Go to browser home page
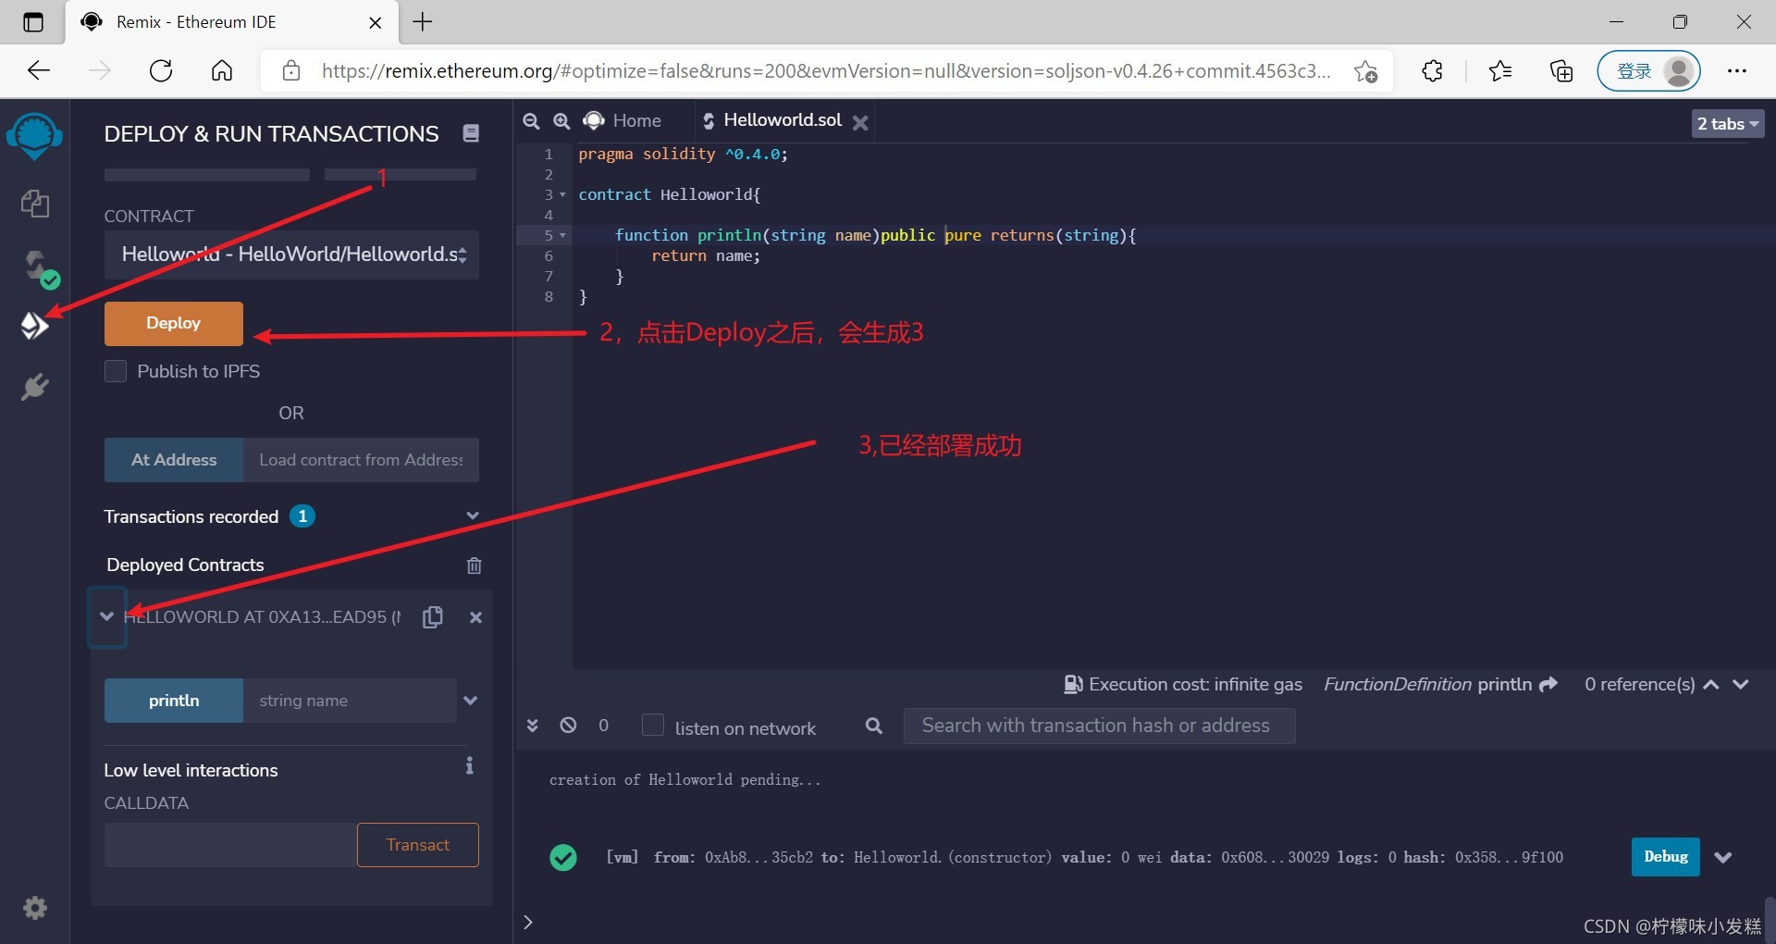 [222, 70]
